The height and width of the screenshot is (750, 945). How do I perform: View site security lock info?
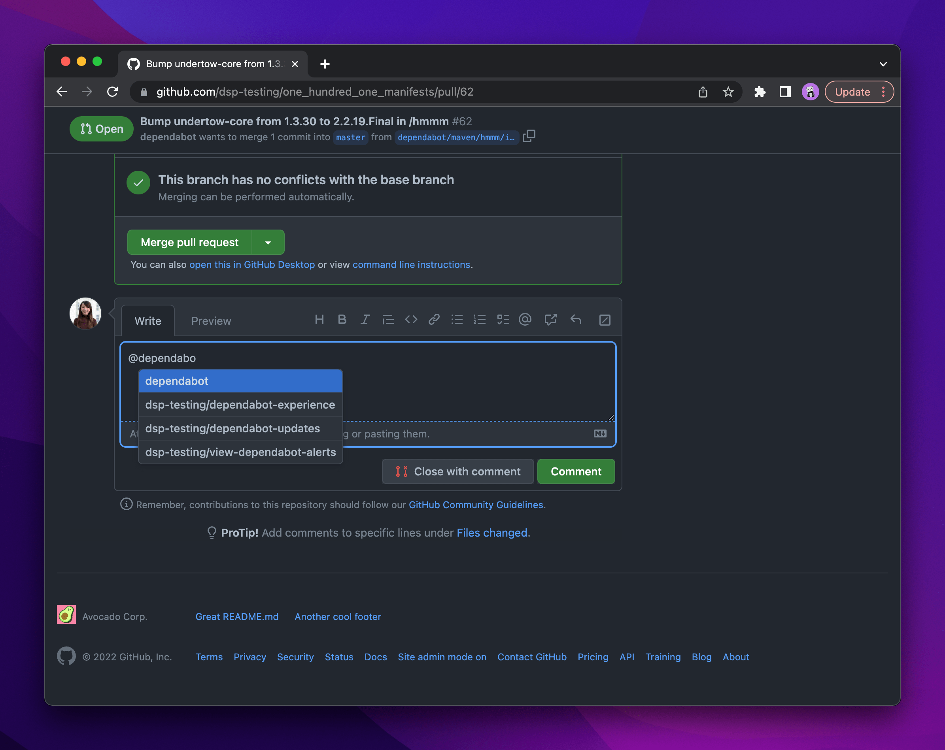[144, 92]
